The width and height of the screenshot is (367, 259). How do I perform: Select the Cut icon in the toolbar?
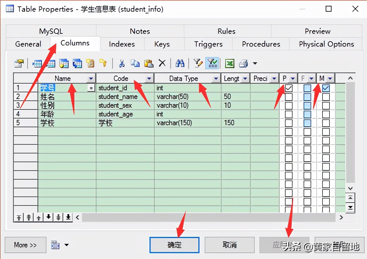122,63
